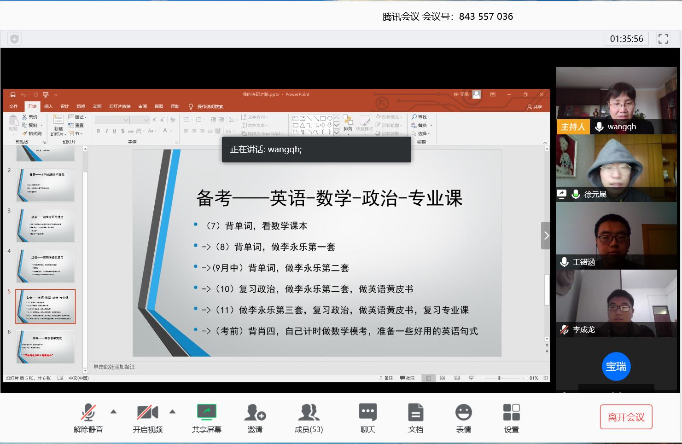Click the PowerPoint save icon
Viewport: 682px width, 444px height.
tap(13, 95)
